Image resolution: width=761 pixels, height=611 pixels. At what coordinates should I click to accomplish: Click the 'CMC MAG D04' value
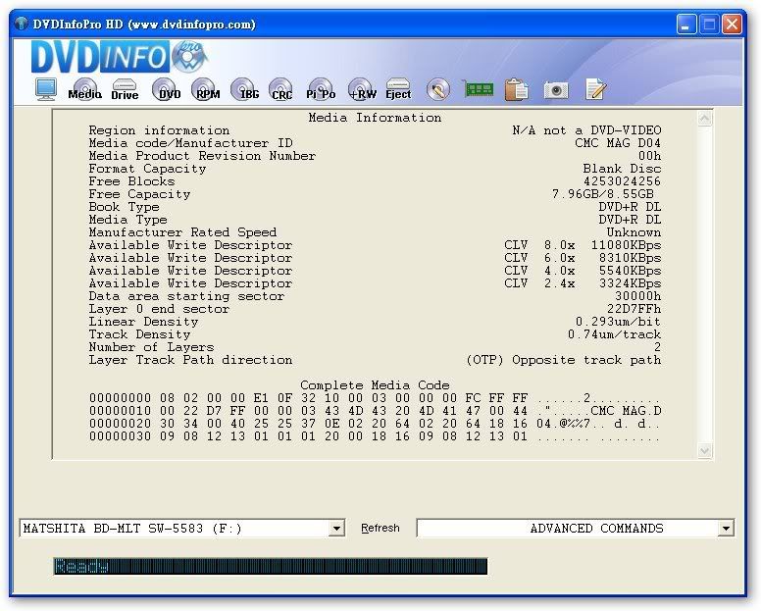coord(618,143)
